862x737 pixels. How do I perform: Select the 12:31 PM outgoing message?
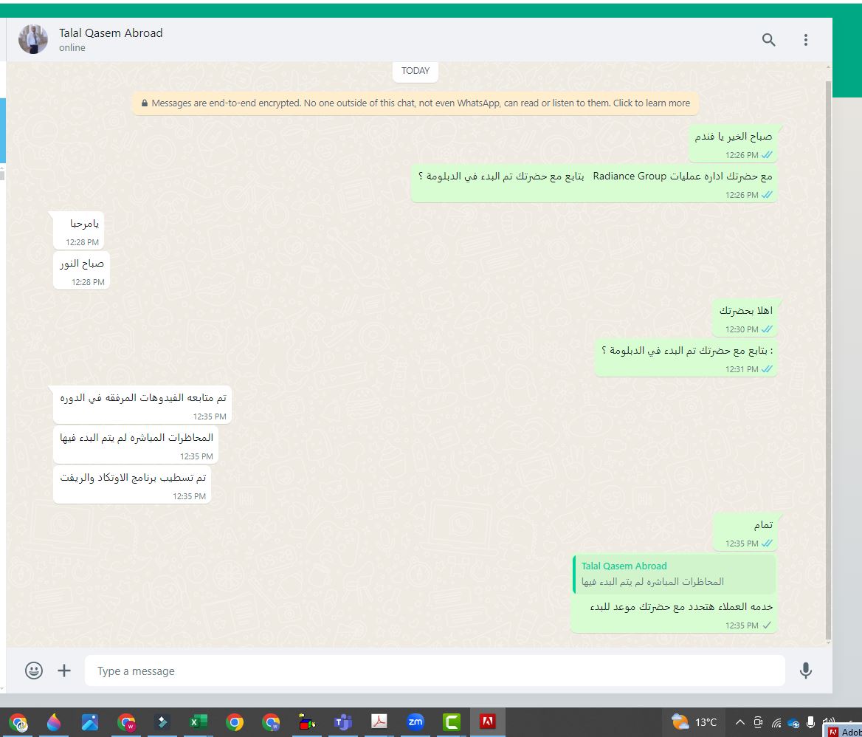point(686,357)
